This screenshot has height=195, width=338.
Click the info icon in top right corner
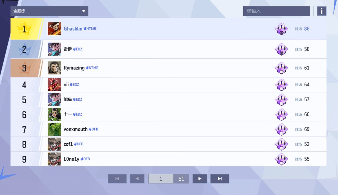coord(321,11)
